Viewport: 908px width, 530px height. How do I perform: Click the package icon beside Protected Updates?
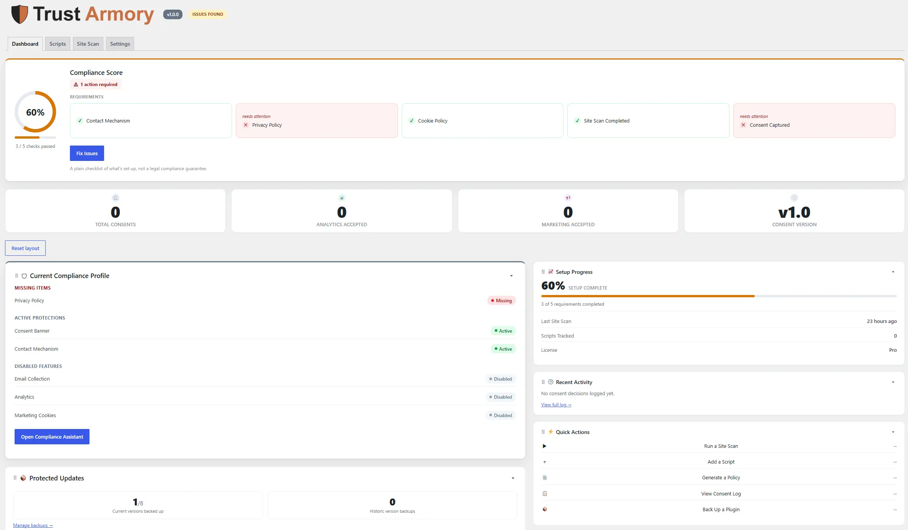click(x=23, y=478)
